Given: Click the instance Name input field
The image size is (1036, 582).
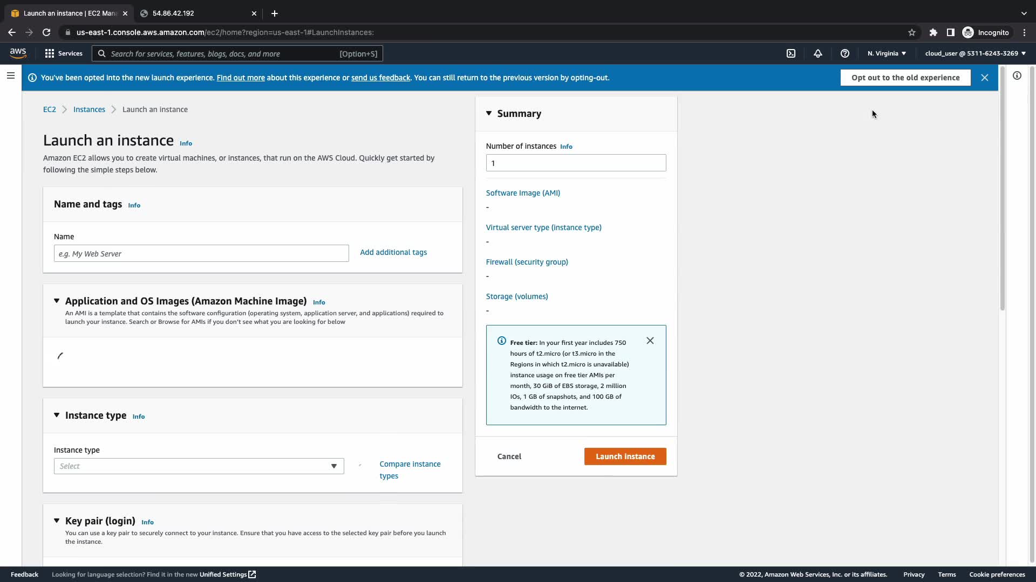Looking at the screenshot, I should (201, 253).
